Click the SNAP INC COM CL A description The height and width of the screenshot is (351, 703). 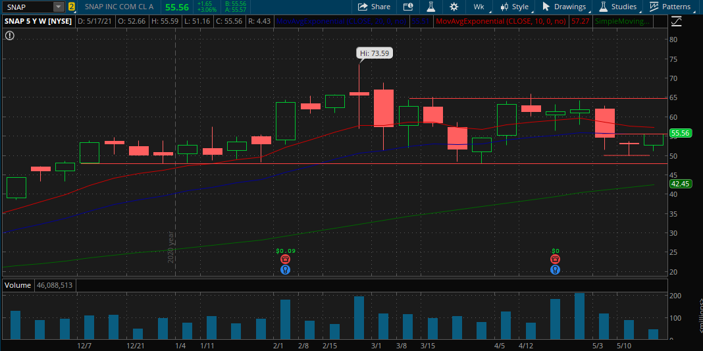coord(118,7)
